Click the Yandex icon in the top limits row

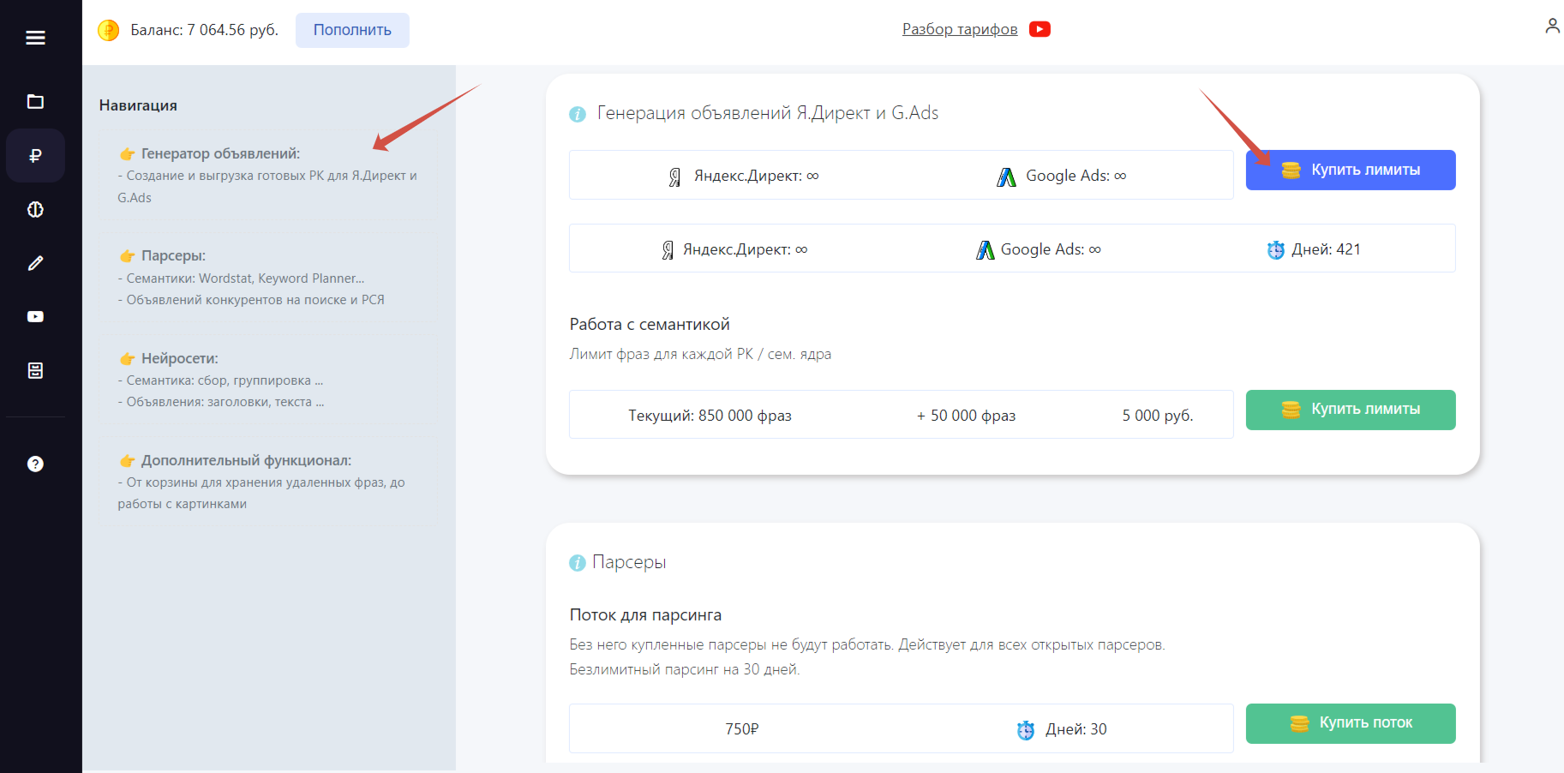point(674,177)
